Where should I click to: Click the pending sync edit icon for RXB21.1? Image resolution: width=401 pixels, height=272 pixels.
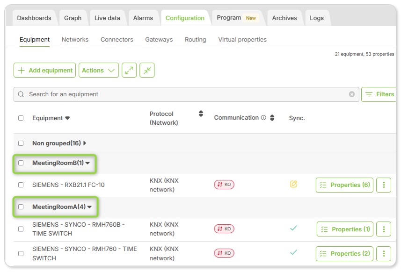[x=293, y=184]
